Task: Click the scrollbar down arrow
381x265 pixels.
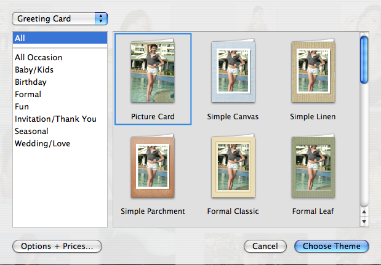Action: pyautogui.click(x=364, y=221)
